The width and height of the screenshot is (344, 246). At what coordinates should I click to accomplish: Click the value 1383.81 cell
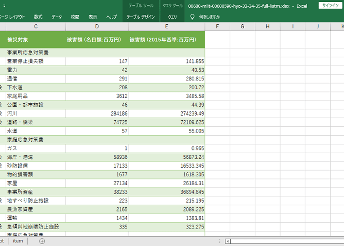[x=167, y=218]
